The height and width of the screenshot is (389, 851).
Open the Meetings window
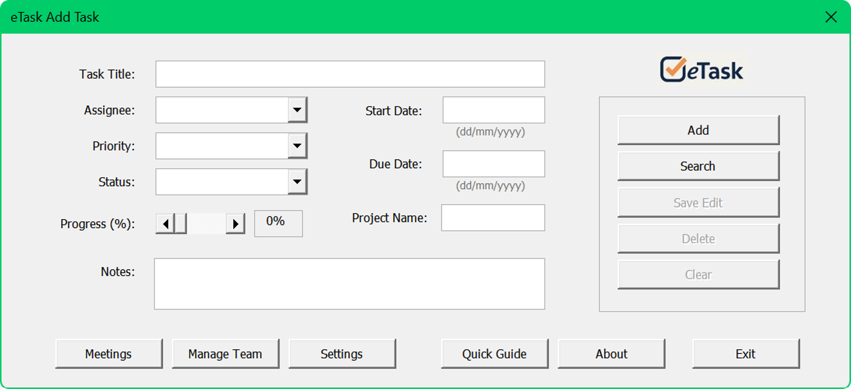[x=108, y=354]
